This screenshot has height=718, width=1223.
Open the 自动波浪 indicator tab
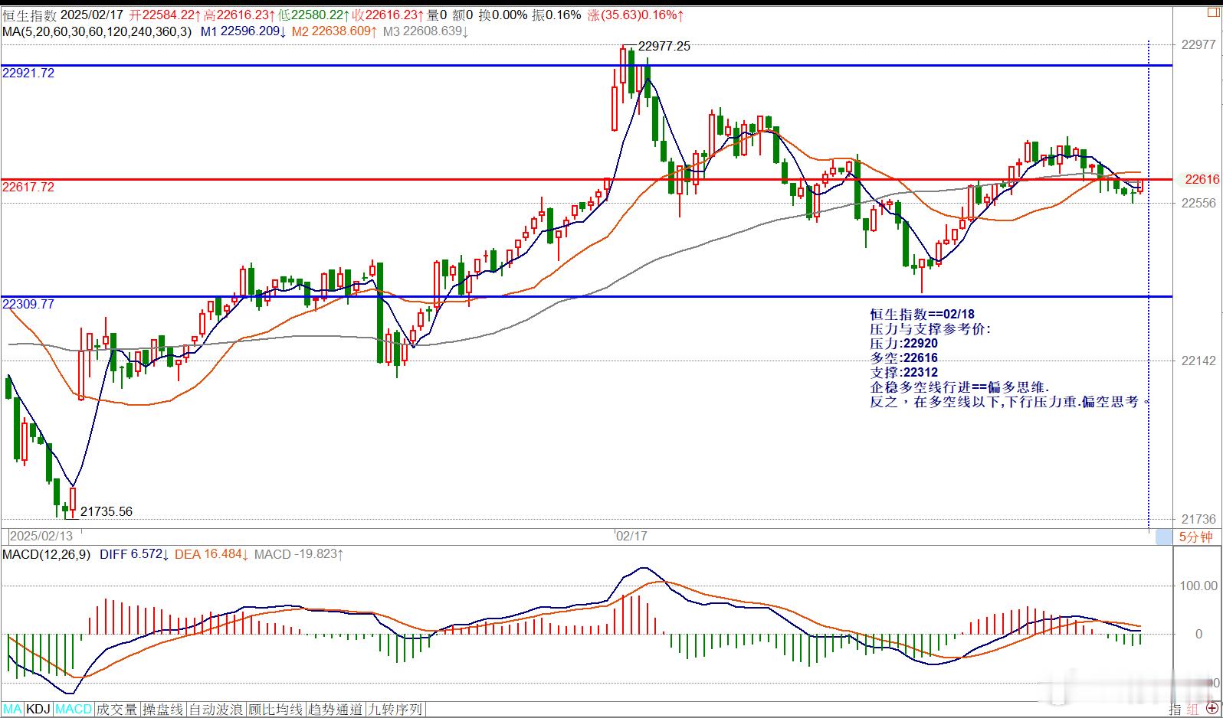(x=216, y=710)
